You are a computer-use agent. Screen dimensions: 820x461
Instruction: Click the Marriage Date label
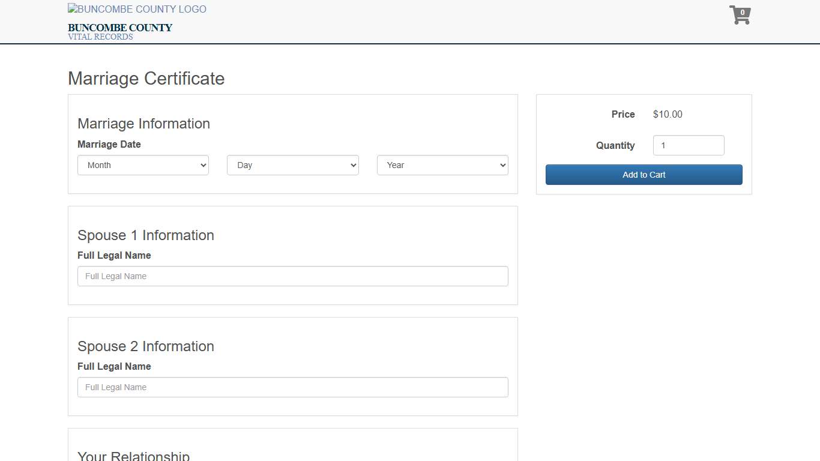pyautogui.click(x=109, y=144)
